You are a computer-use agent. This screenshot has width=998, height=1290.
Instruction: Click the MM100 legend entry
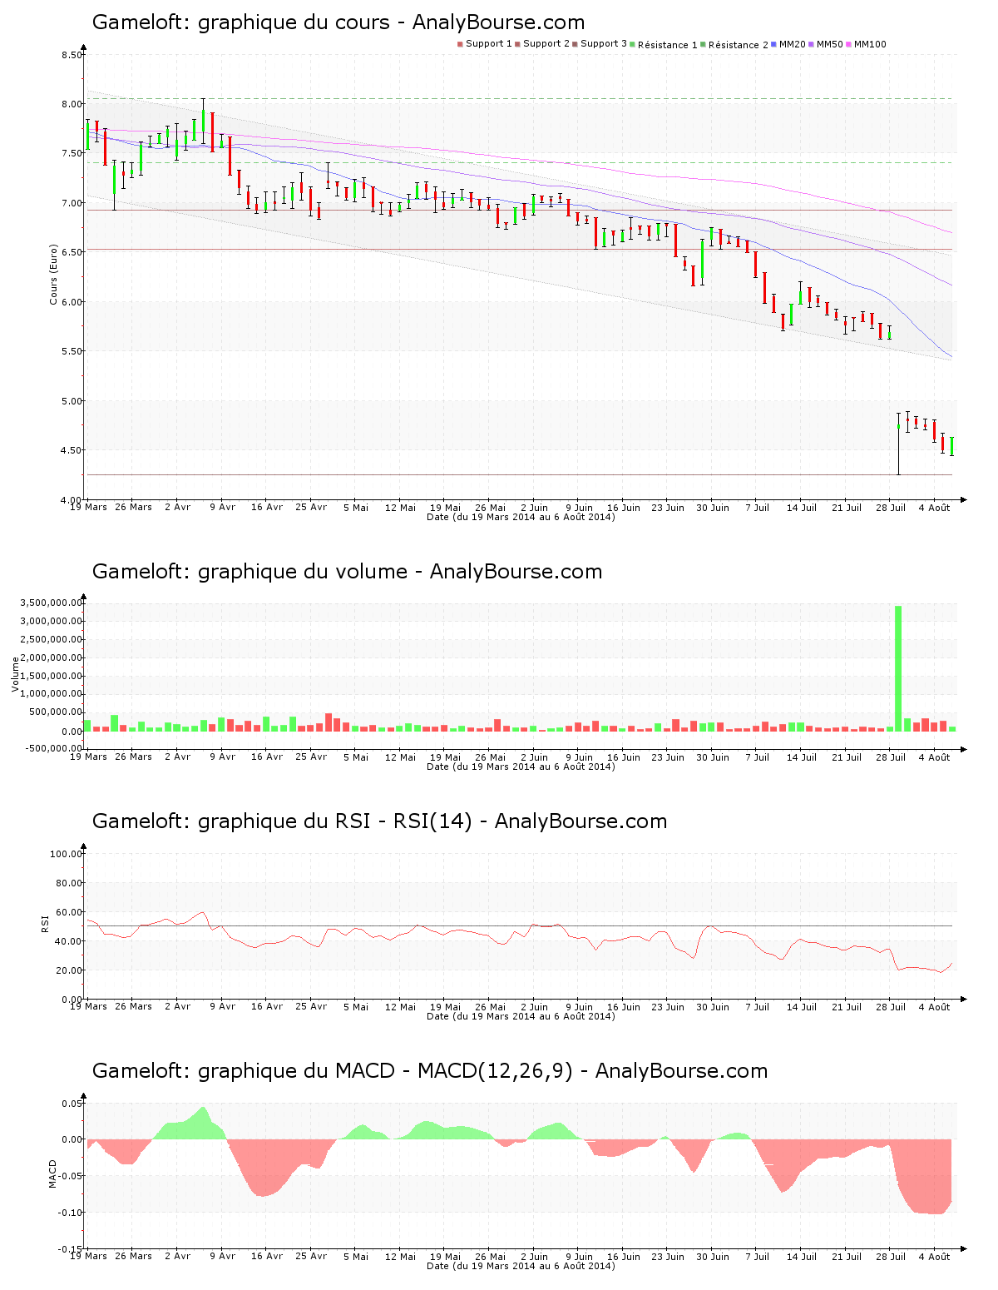click(x=866, y=44)
